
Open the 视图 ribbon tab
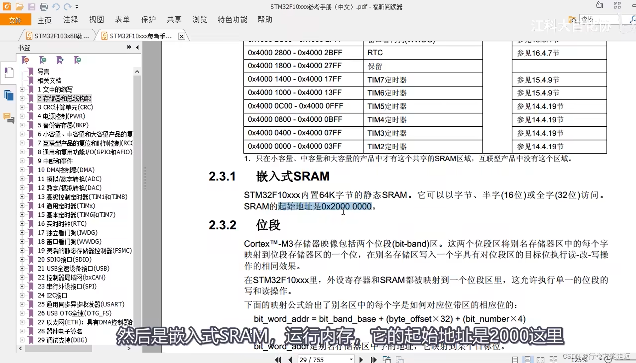click(96, 19)
